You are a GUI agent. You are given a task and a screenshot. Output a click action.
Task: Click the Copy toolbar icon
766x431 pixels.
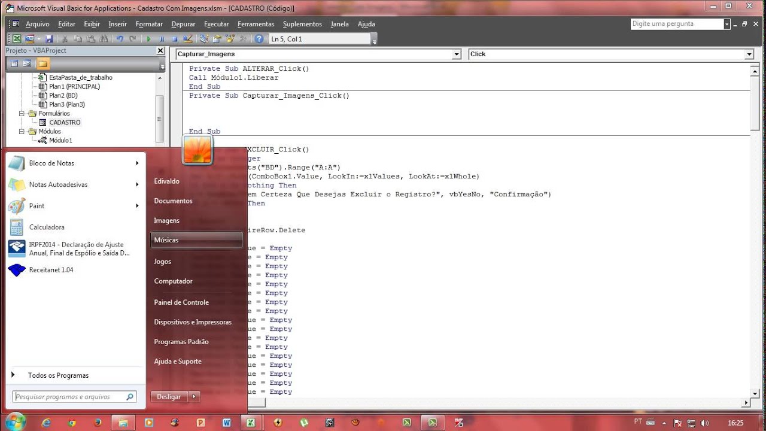(78, 39)
